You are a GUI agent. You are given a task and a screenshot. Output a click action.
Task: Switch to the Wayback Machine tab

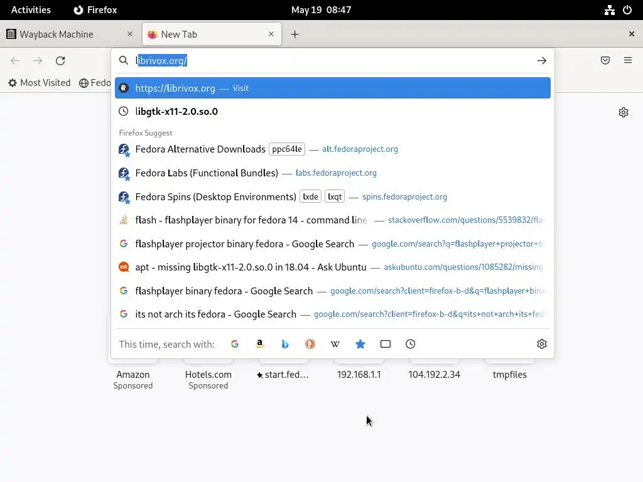(70, 35)
